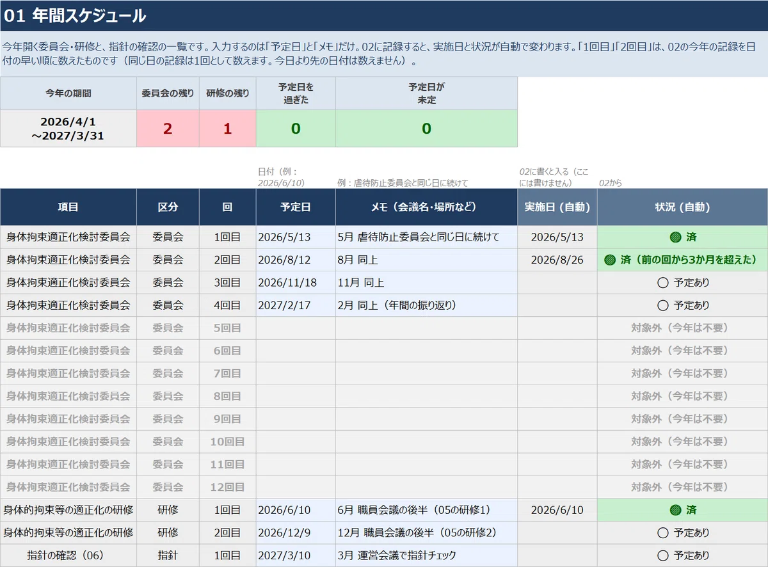Edit the memo "5月 虐待防止委員会と同じ日に続けて"
The height and width of the screenshot is (567, 768).
click(426, 237)
